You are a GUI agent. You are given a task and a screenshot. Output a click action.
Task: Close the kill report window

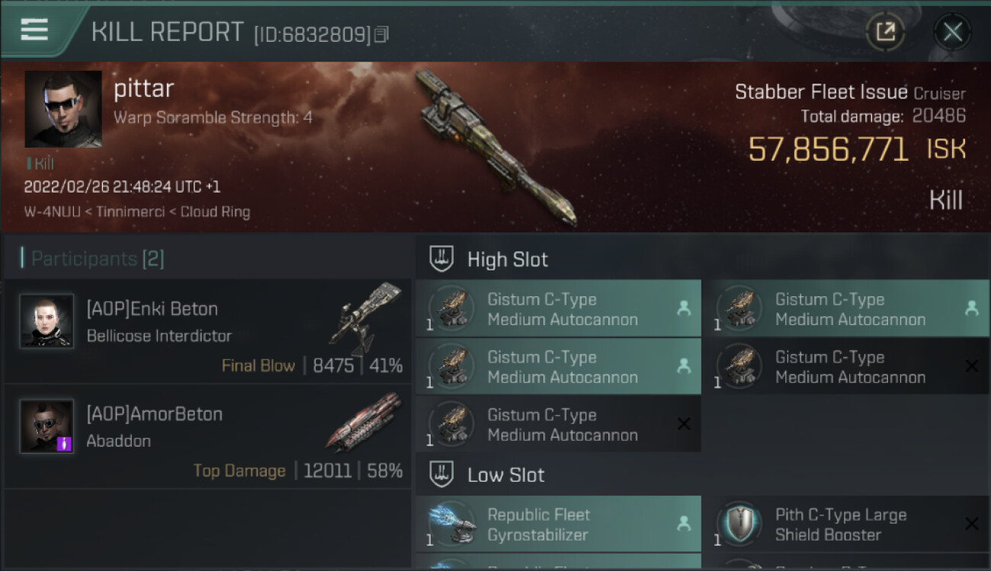[952, 32]
